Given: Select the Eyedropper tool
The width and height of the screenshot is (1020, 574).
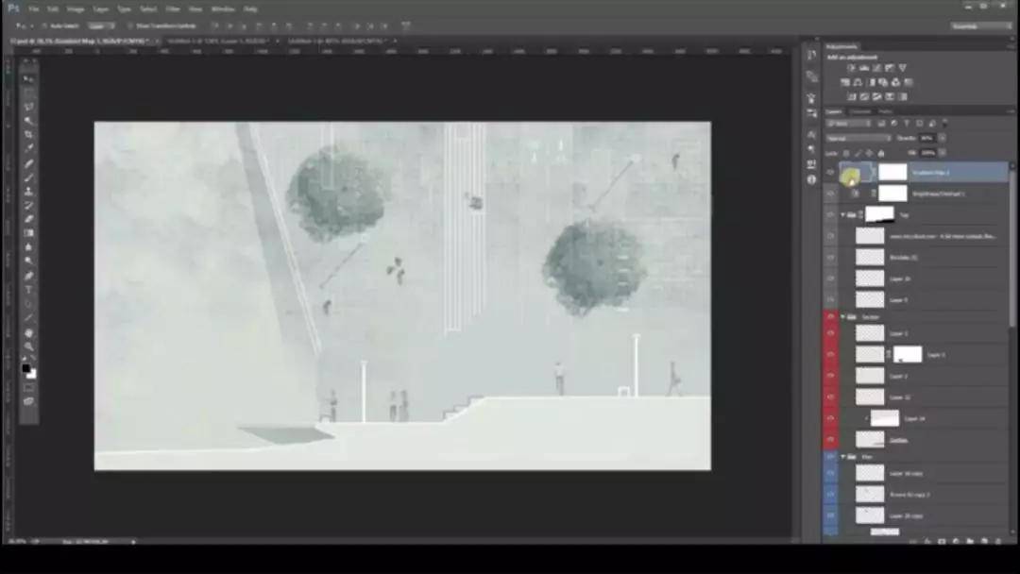Looking at the screenshot, I should (28, 148).
